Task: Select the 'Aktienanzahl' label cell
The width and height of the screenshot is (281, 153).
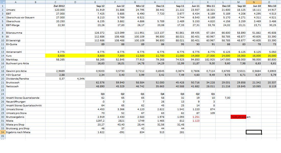Action: [15, 52]
